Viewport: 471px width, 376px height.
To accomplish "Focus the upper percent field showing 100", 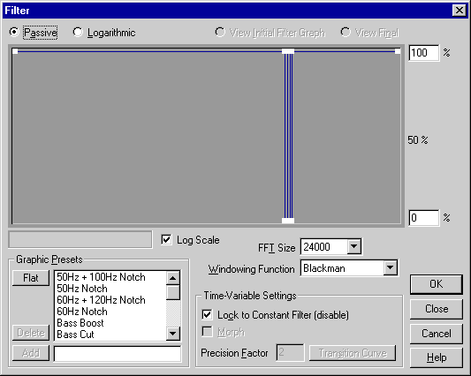I will tap(424, 53).
